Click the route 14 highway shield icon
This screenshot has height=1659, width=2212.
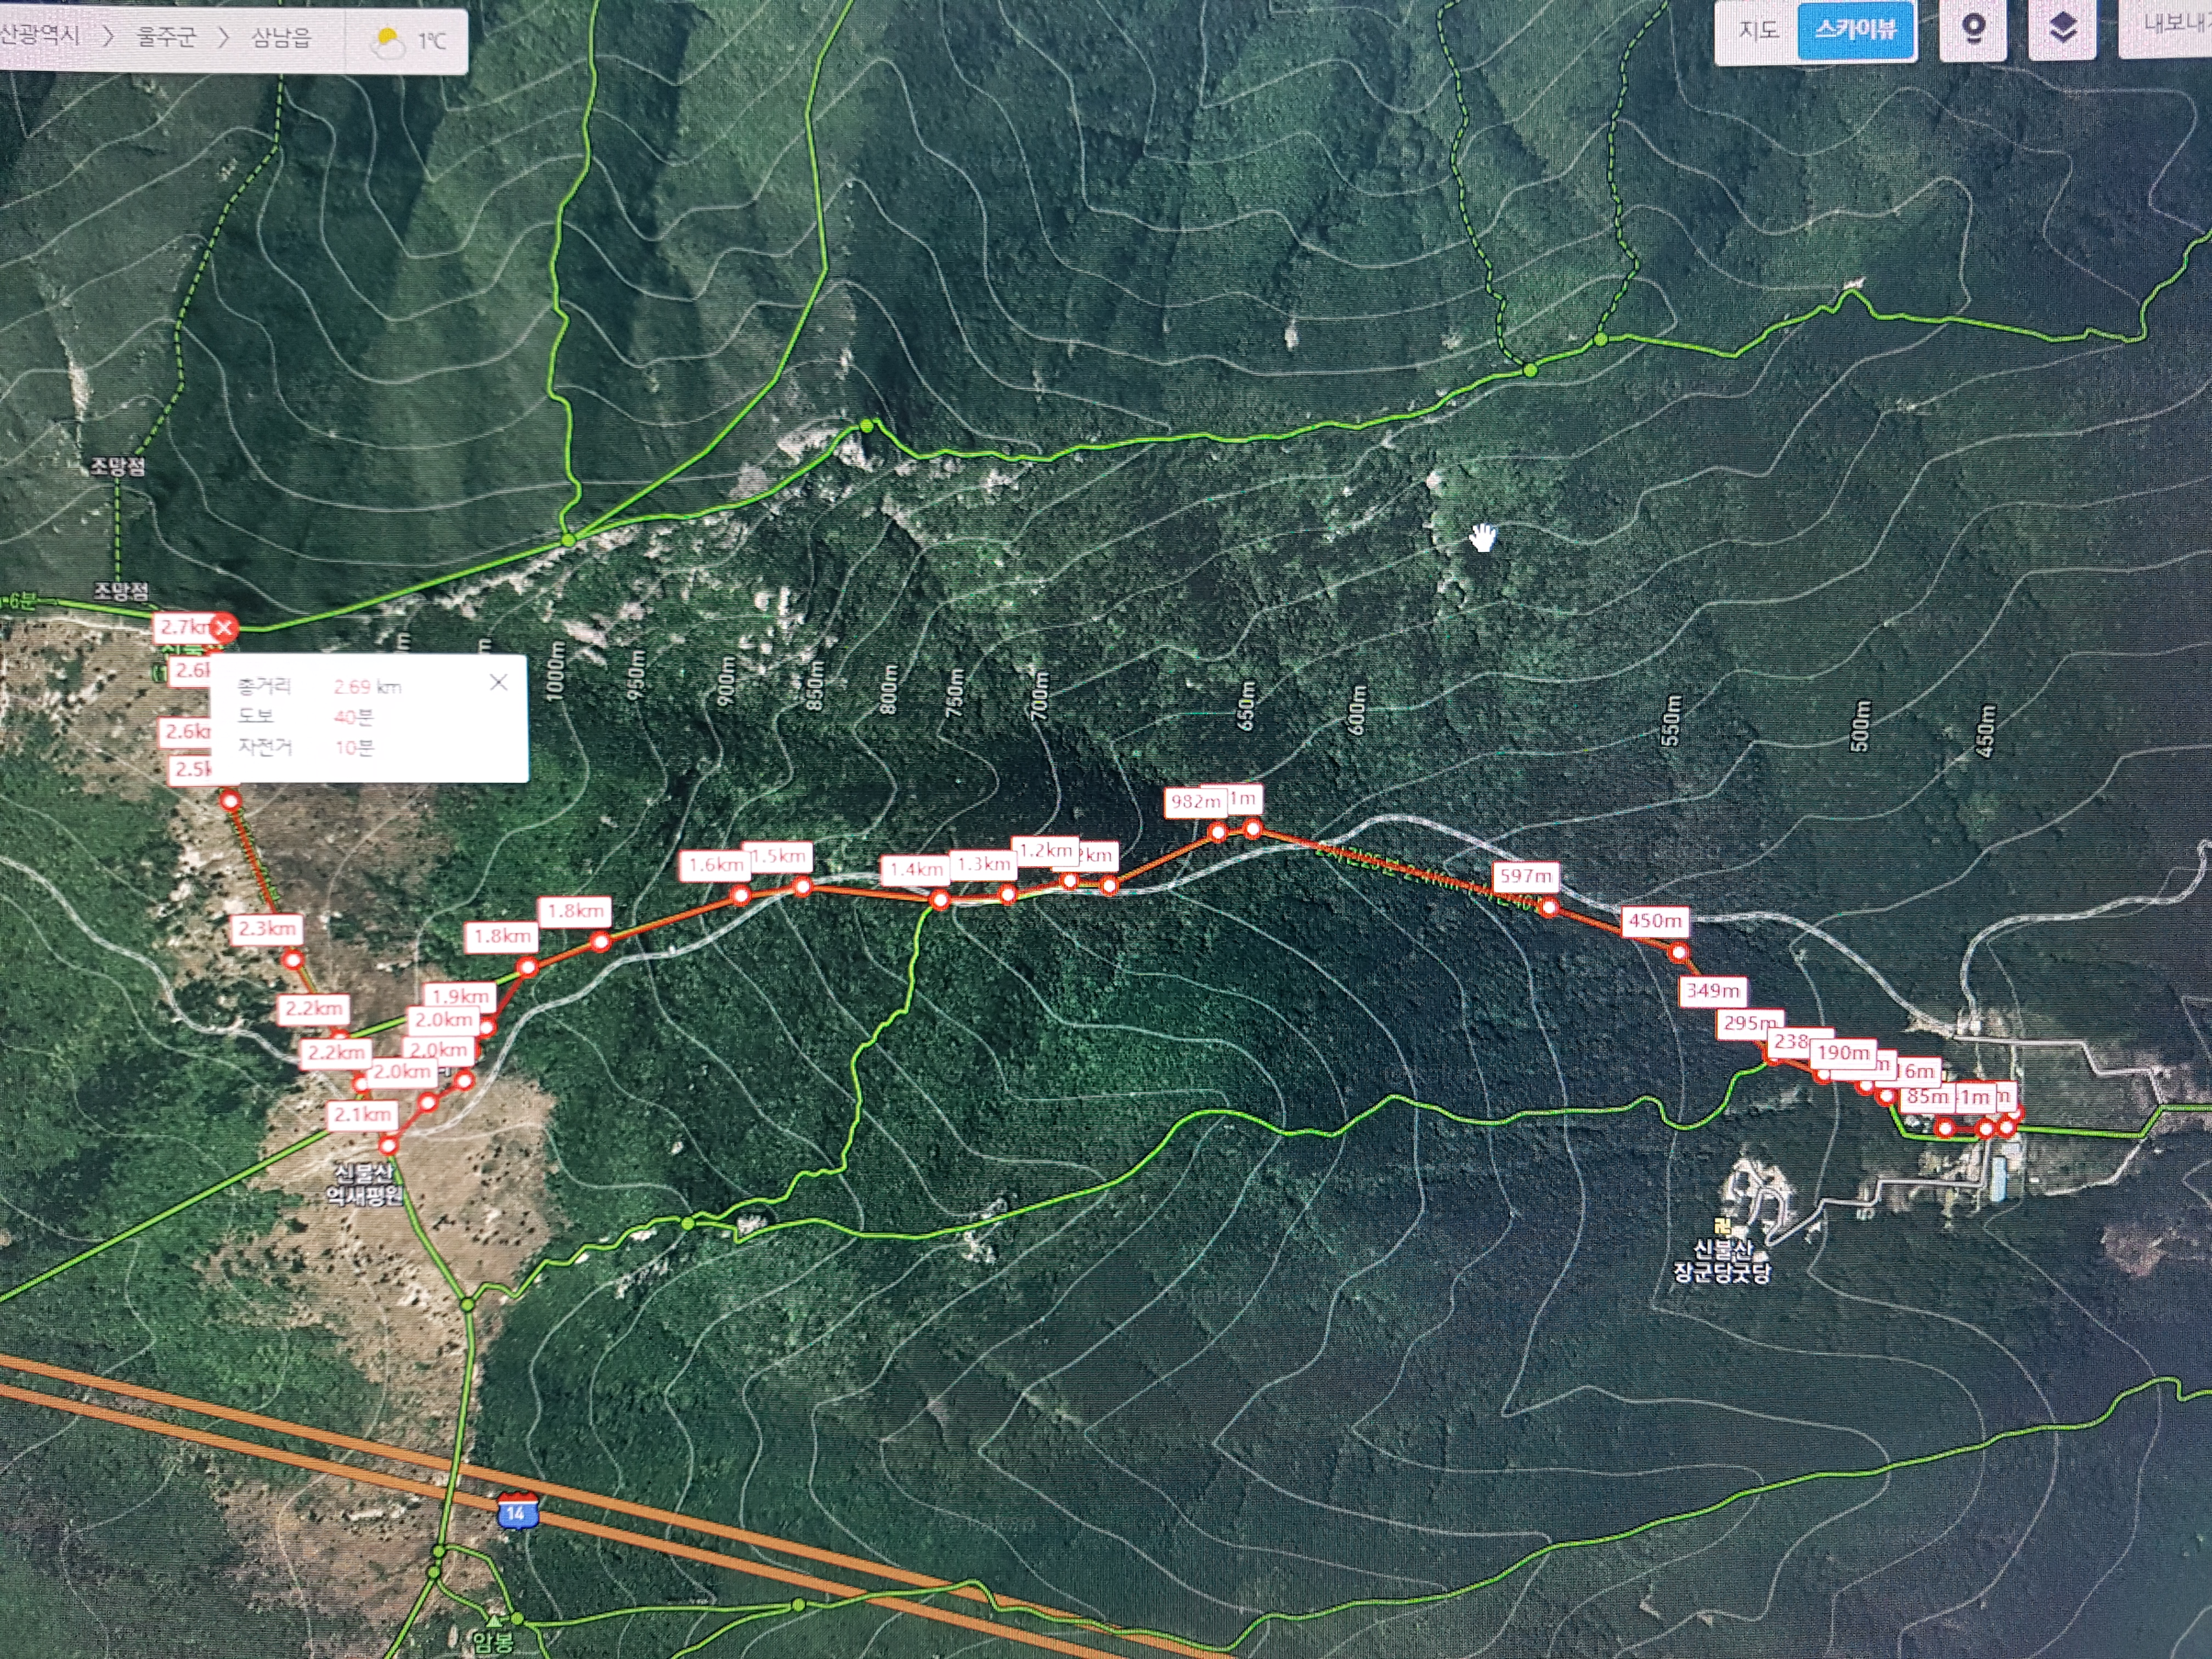(517, 1511)
